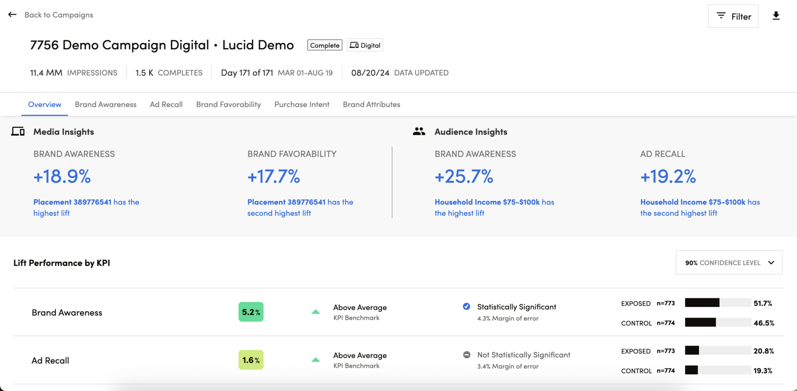Viewport: 797px width, 391px height.
Task: Open the Purchase Intent tab
Action: point(302,104)
